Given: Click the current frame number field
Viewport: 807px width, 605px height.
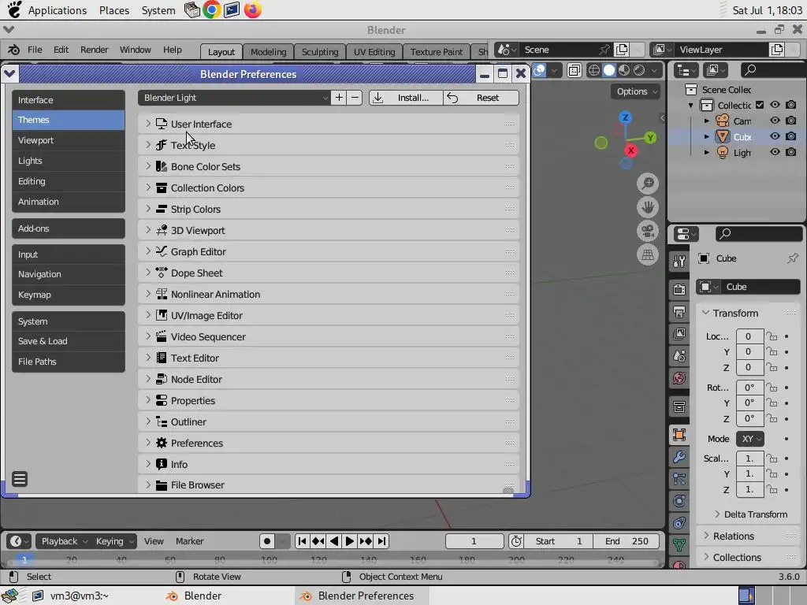Looking at the screenshot, I should click(x=474, y=541).
